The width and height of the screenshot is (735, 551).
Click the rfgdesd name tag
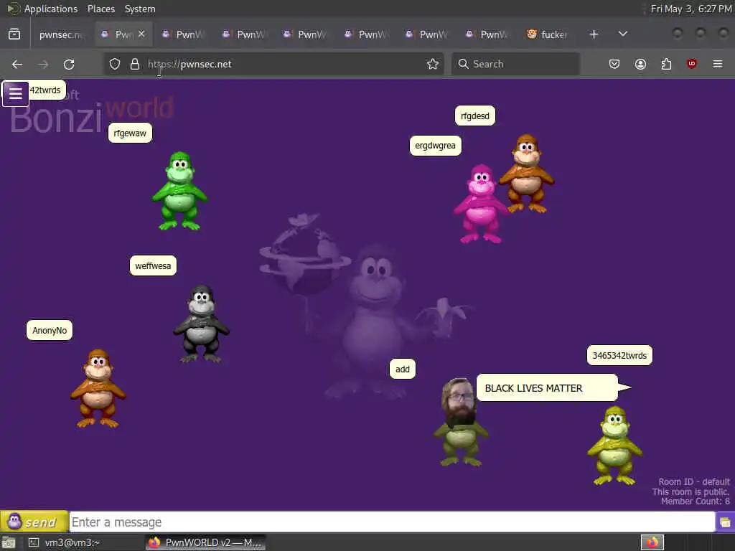pos(475,116)
